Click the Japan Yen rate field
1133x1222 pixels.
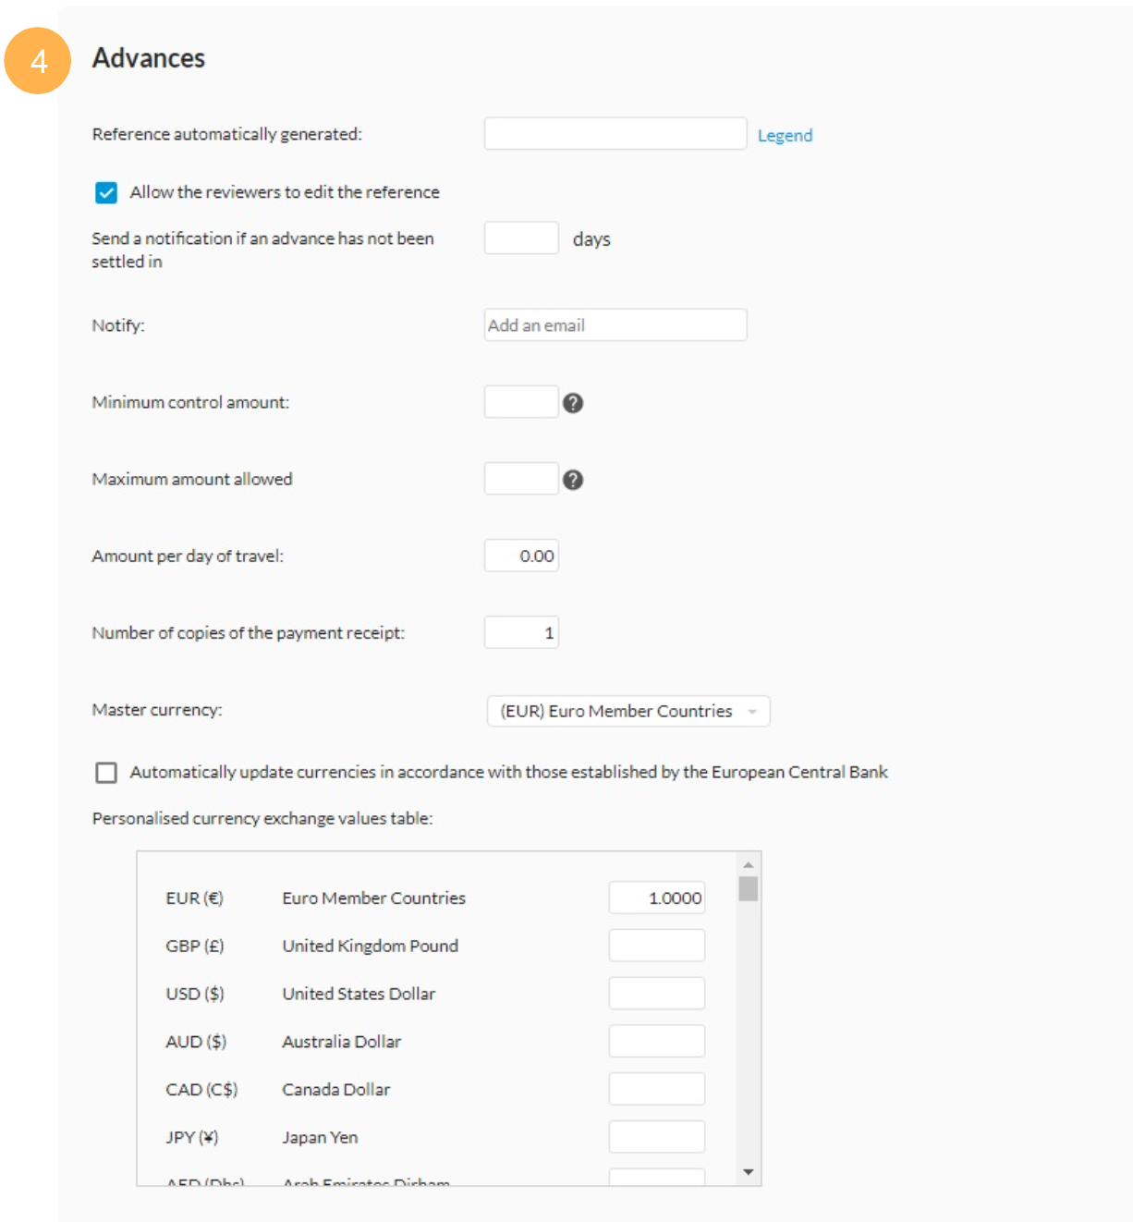click(x=656, y=1137)
